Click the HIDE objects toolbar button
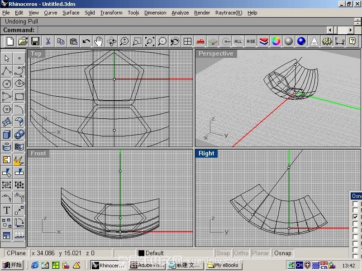 coord(251,42)
